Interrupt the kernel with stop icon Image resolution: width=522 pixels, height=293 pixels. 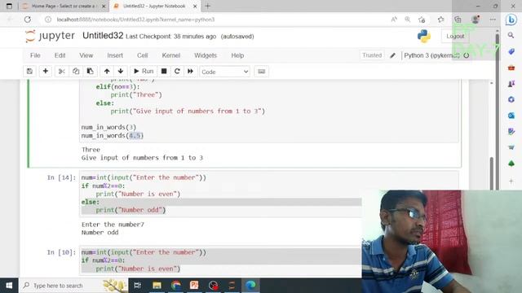click(x=164, y=72)
